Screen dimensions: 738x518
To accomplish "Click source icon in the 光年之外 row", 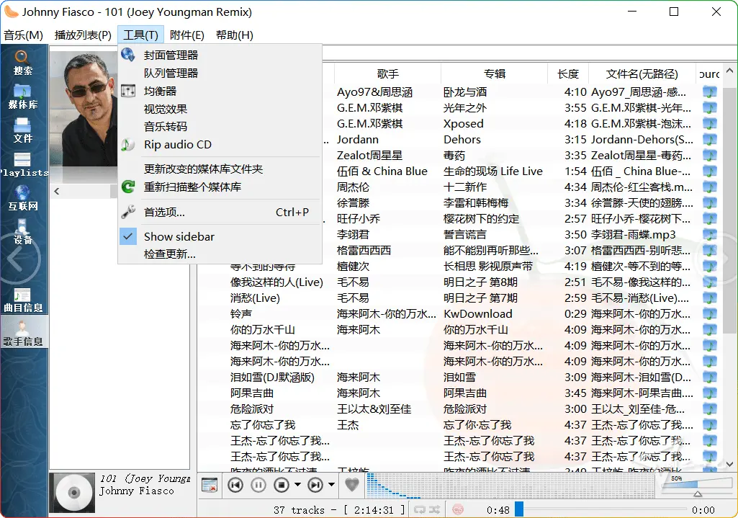I will pos(709,108).
